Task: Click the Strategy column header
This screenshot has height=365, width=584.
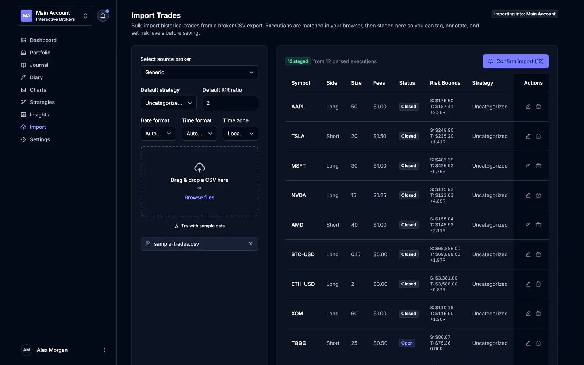Action: coord(483,83)
